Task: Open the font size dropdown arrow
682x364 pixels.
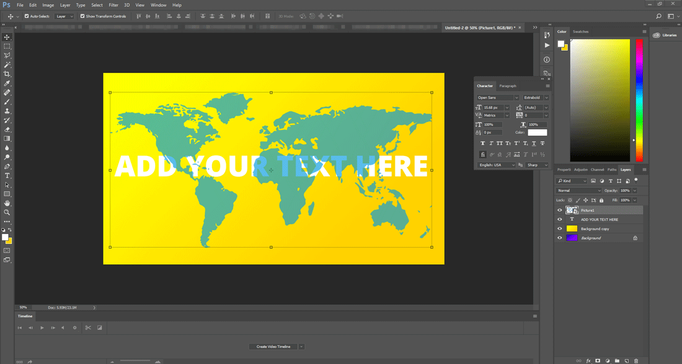Action: (x=507, y=107)
